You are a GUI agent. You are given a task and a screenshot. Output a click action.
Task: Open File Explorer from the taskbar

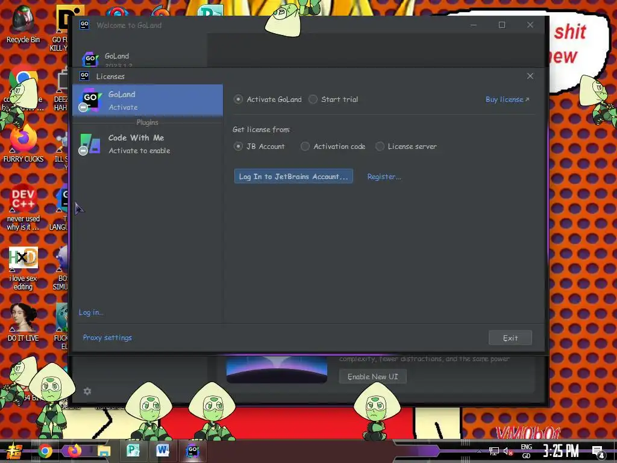[x=104, y=451]
